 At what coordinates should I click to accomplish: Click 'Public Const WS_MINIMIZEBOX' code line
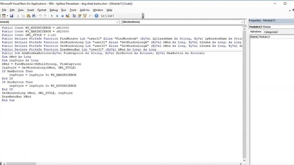pyautogui.click(x=35, y=27)
